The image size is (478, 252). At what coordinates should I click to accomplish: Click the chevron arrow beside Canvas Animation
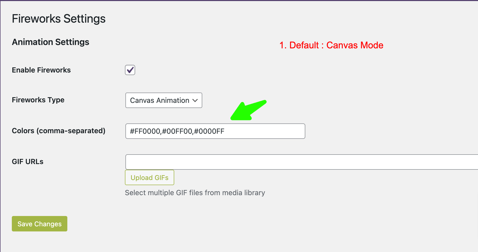pos(195,100)
